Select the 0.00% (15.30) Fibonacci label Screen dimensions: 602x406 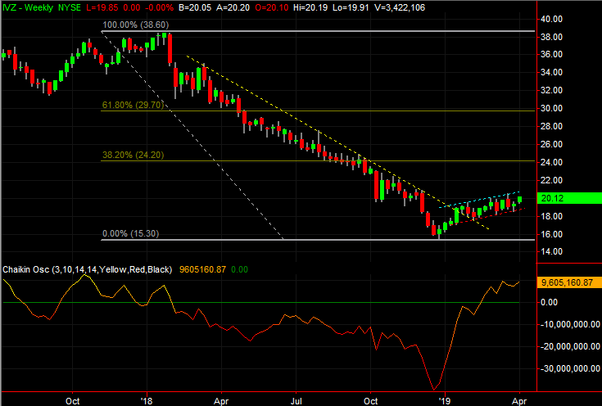130,233
